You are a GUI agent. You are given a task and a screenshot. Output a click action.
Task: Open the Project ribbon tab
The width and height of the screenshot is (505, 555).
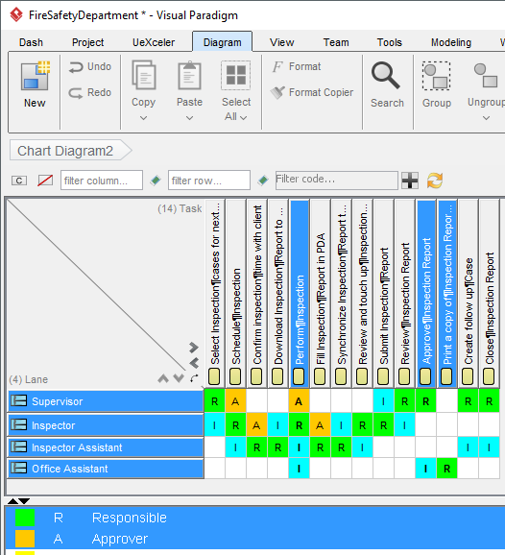[87, 42]
